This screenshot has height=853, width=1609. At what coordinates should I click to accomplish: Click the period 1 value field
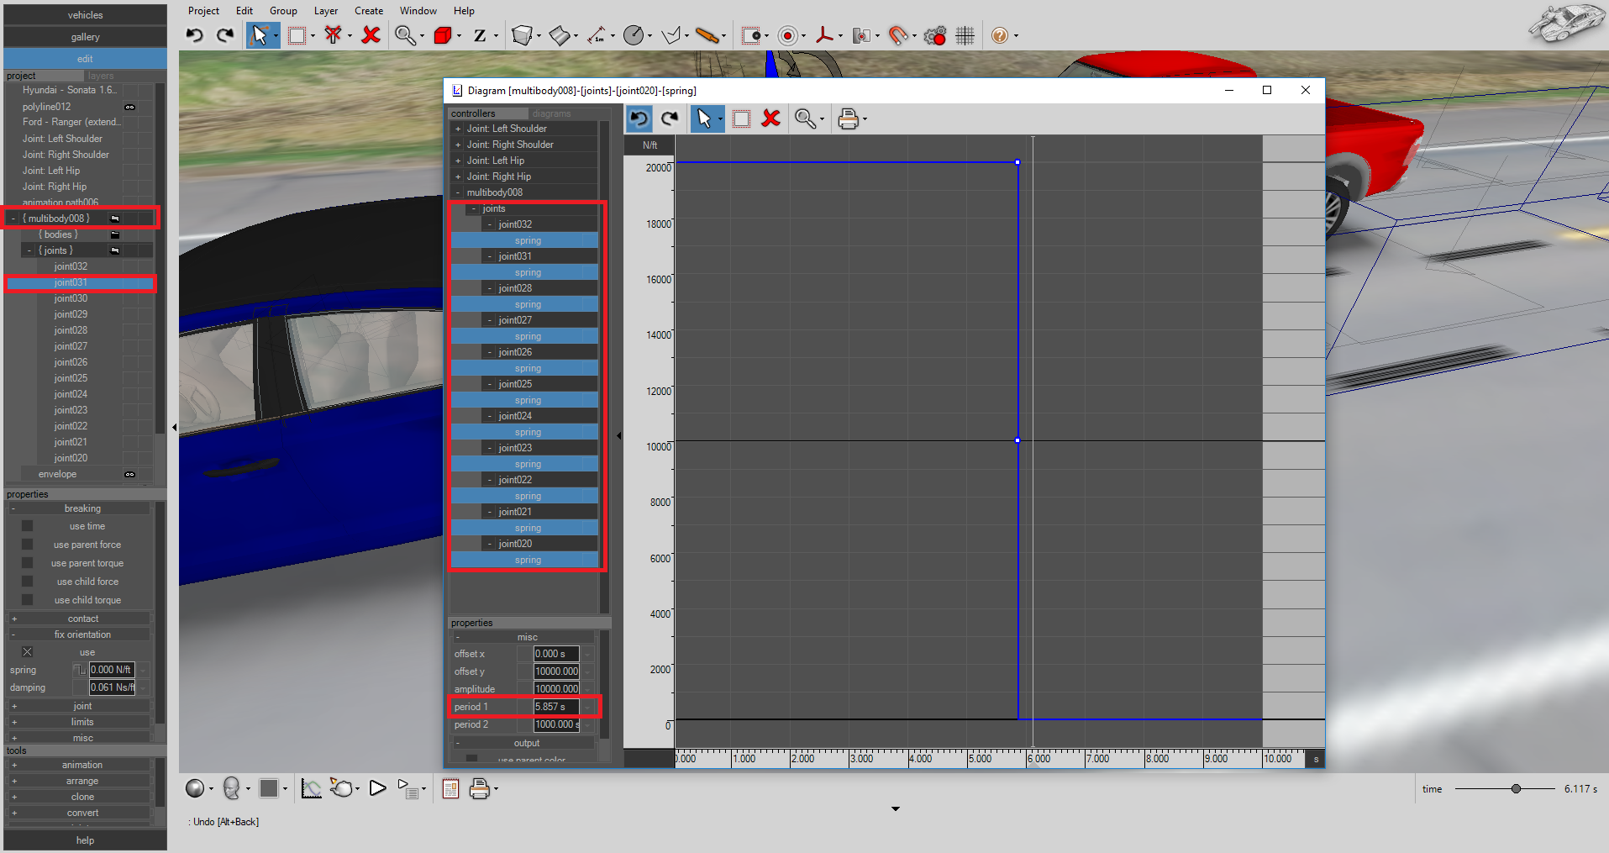point(556,707)
